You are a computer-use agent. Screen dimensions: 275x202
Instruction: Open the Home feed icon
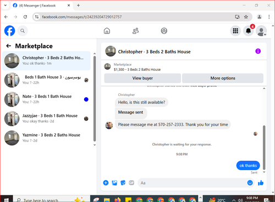pyautogui.click(x=107, y=31)
